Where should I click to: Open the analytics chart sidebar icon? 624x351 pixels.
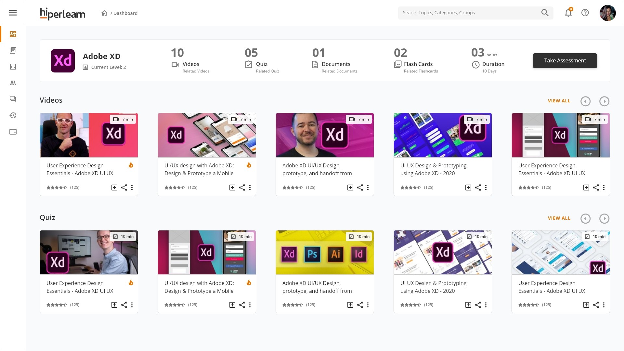click(13, 67)
